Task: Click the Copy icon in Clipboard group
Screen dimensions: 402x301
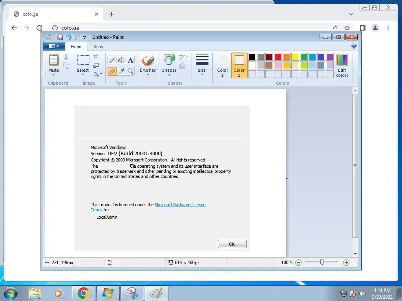Action: tap(66, 65)
